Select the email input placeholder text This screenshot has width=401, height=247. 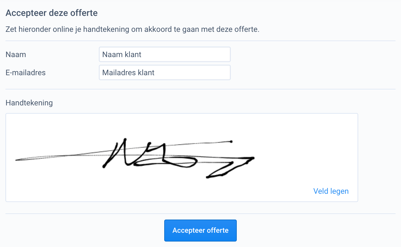128,72
